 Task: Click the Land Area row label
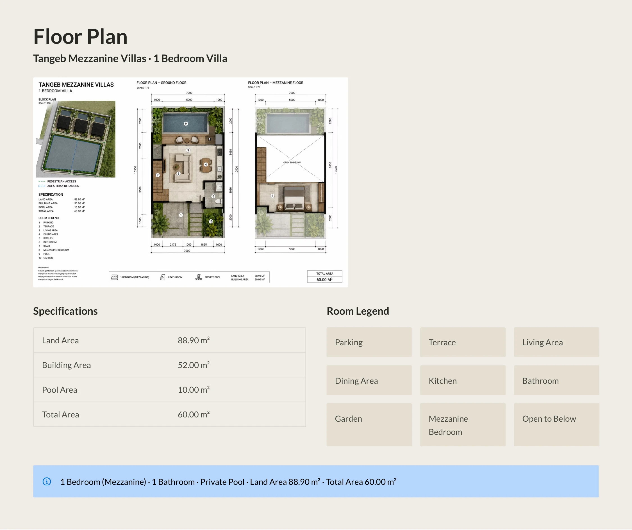coord(60,341)
